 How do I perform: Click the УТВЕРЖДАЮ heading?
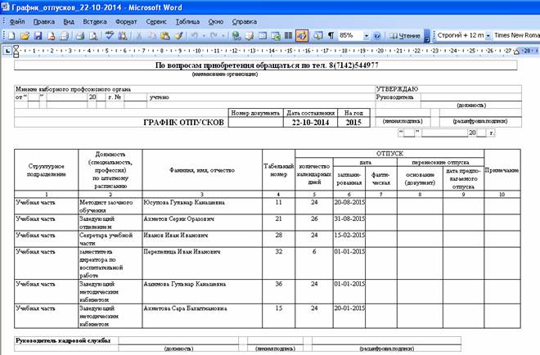pyautogui.click(x=397, y=89)
